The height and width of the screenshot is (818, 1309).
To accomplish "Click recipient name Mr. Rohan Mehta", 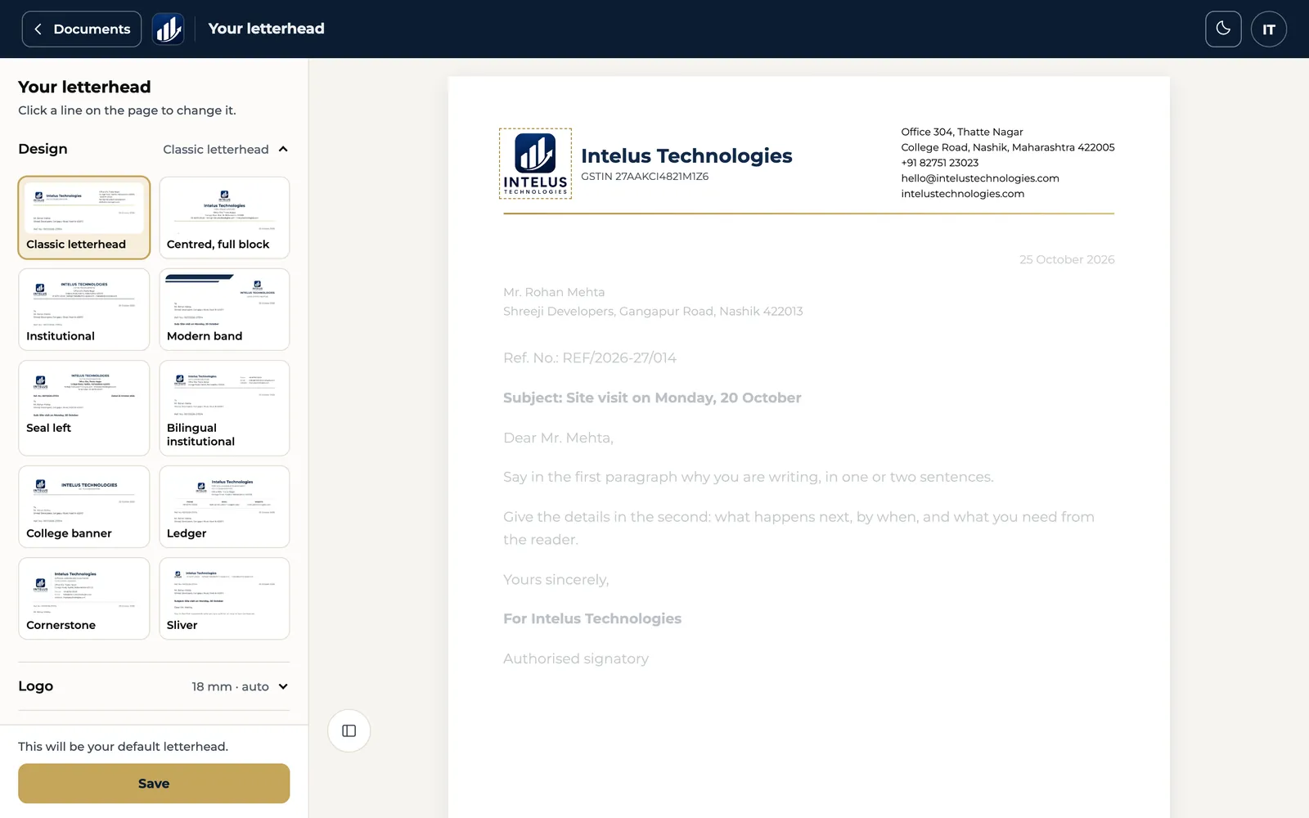I will 554,292.
